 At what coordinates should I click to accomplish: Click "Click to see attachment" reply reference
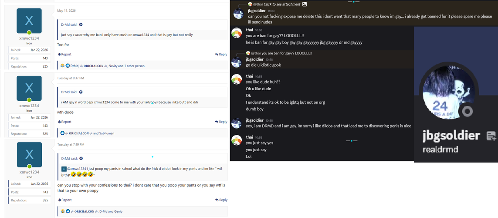click(x=282, y=4)
